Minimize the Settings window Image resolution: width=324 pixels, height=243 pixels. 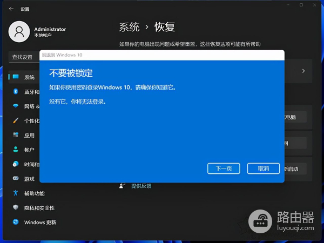[x=288, y=5]
